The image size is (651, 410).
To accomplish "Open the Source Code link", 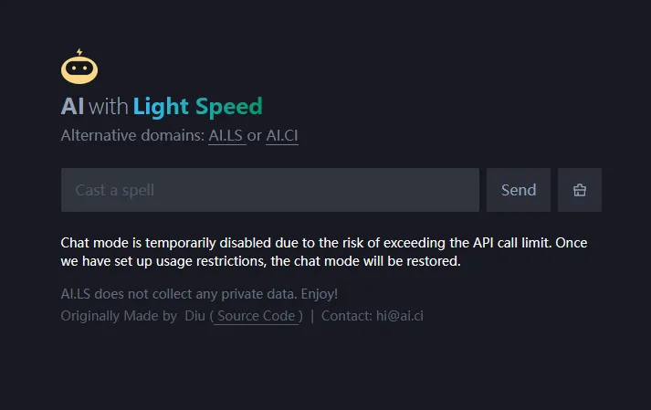I will [x=257, y=316].
